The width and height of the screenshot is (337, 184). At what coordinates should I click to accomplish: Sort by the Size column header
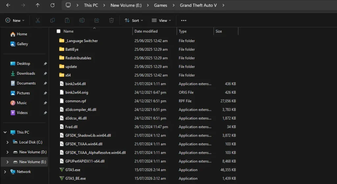219,31
